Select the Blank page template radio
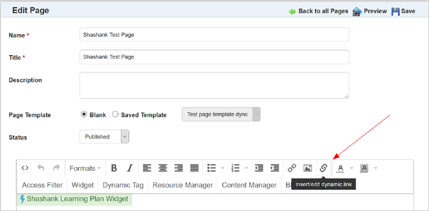 (x=84, y=114)
